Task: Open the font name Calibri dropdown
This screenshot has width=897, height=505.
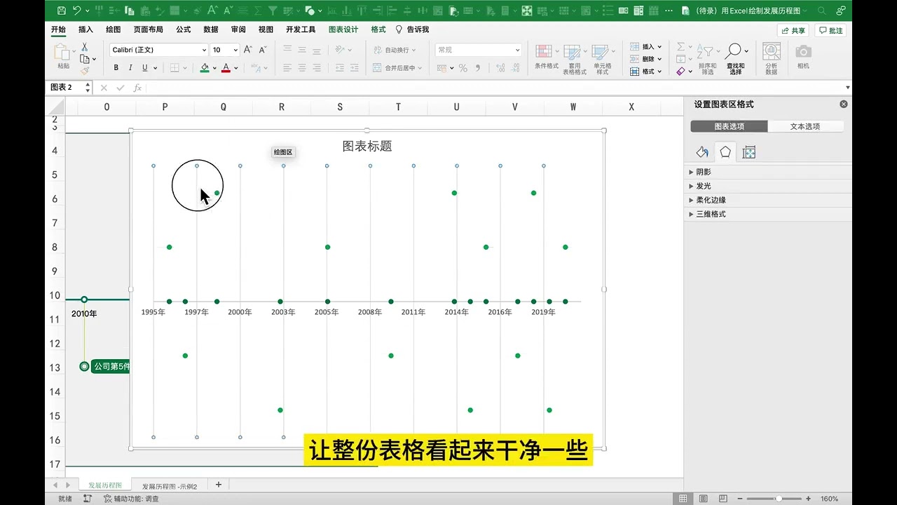Action: click(204, 50)
